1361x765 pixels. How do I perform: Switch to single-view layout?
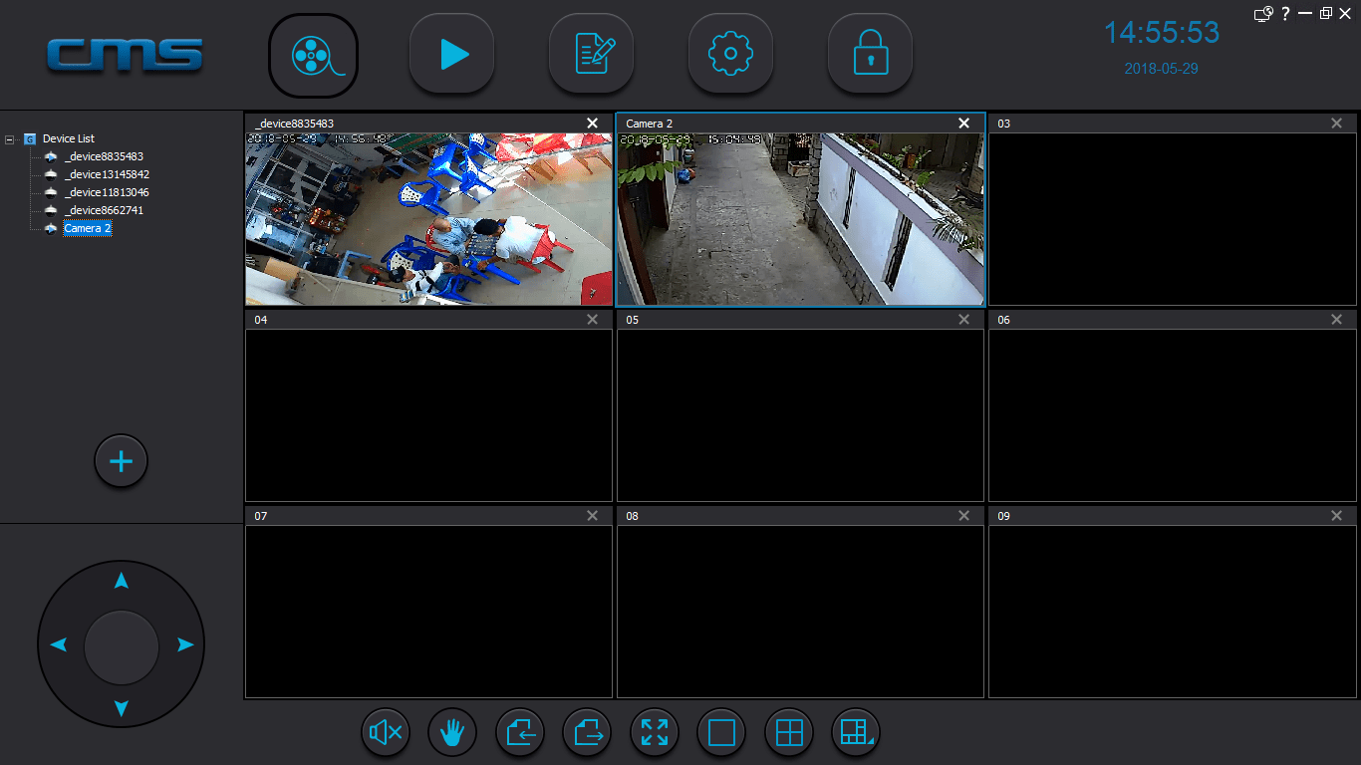pyautogui.click(x=721, y=733)
